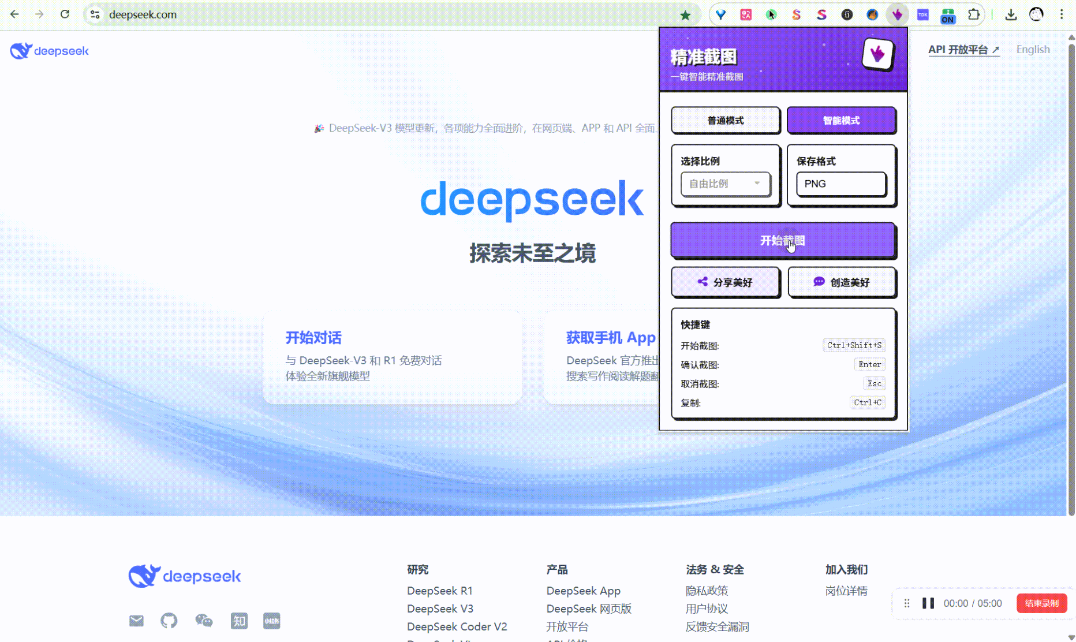1076x642 pixels.
Task: Select 普通模式 in screenshot popup
Action: click(x=725, y=120)
